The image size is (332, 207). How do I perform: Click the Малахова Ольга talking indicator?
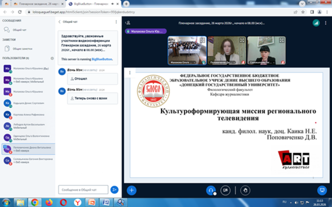pyautogui.click(x=146, y=31)
